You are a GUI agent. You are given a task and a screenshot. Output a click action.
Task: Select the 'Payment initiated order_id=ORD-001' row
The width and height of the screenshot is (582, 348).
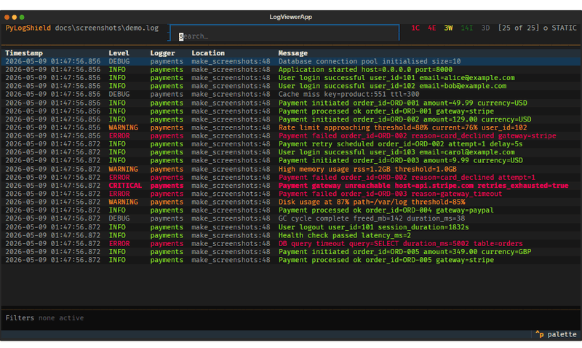click(291, 103)
